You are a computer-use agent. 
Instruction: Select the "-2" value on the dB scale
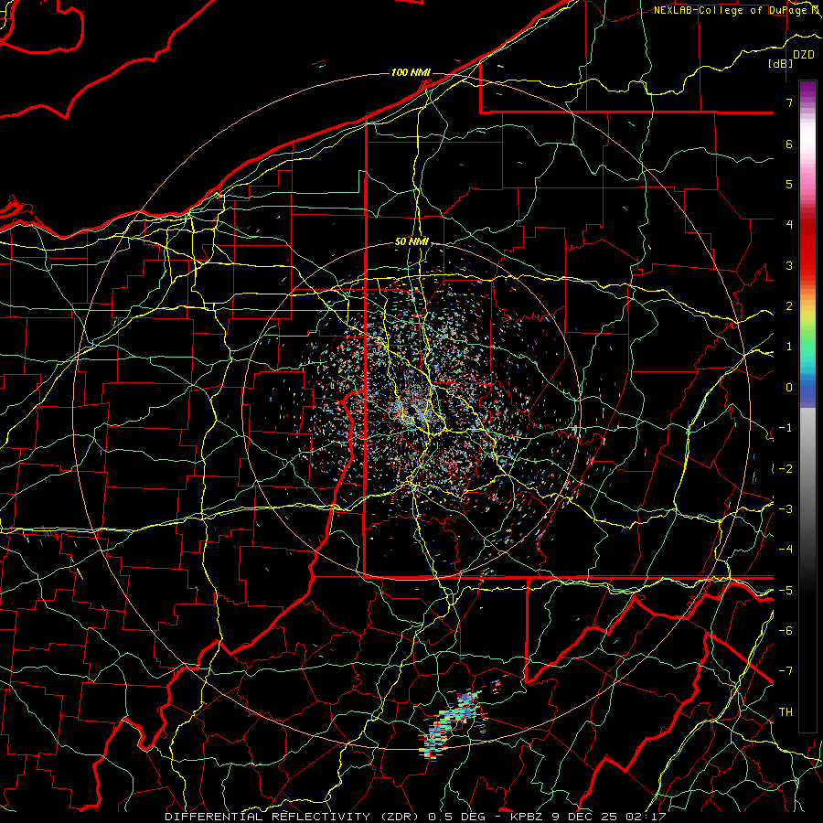click(786, 469)
